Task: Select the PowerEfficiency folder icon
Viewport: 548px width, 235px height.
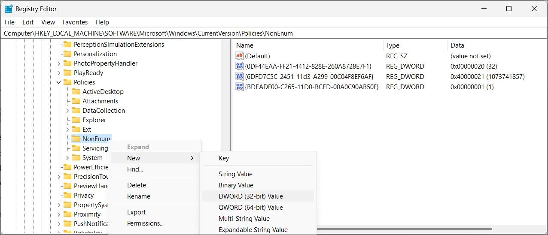Action: coord(67,167)
